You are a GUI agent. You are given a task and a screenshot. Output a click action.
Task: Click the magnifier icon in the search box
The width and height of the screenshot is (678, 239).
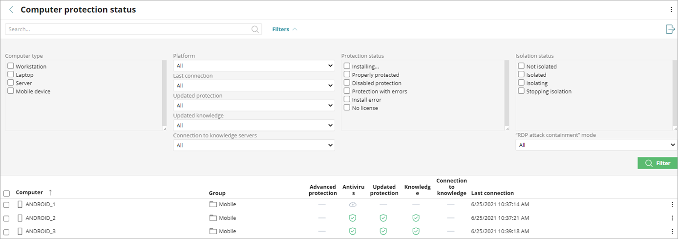click(x=255, y=29)
